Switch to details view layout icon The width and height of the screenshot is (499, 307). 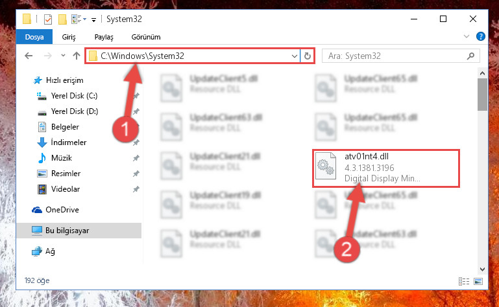(464, 281)
